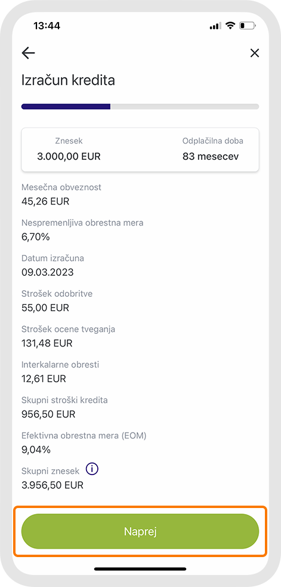Tap the back arrow icon

click(x=29, y=53)
